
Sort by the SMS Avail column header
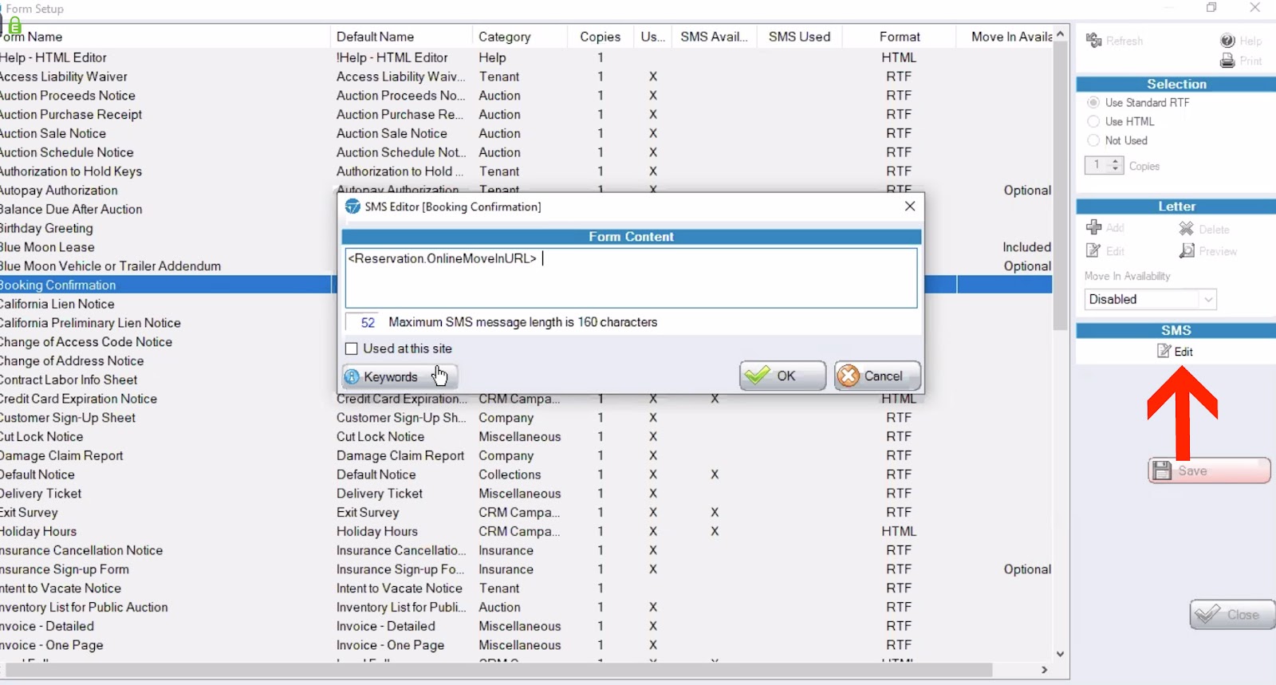(714, 37)
